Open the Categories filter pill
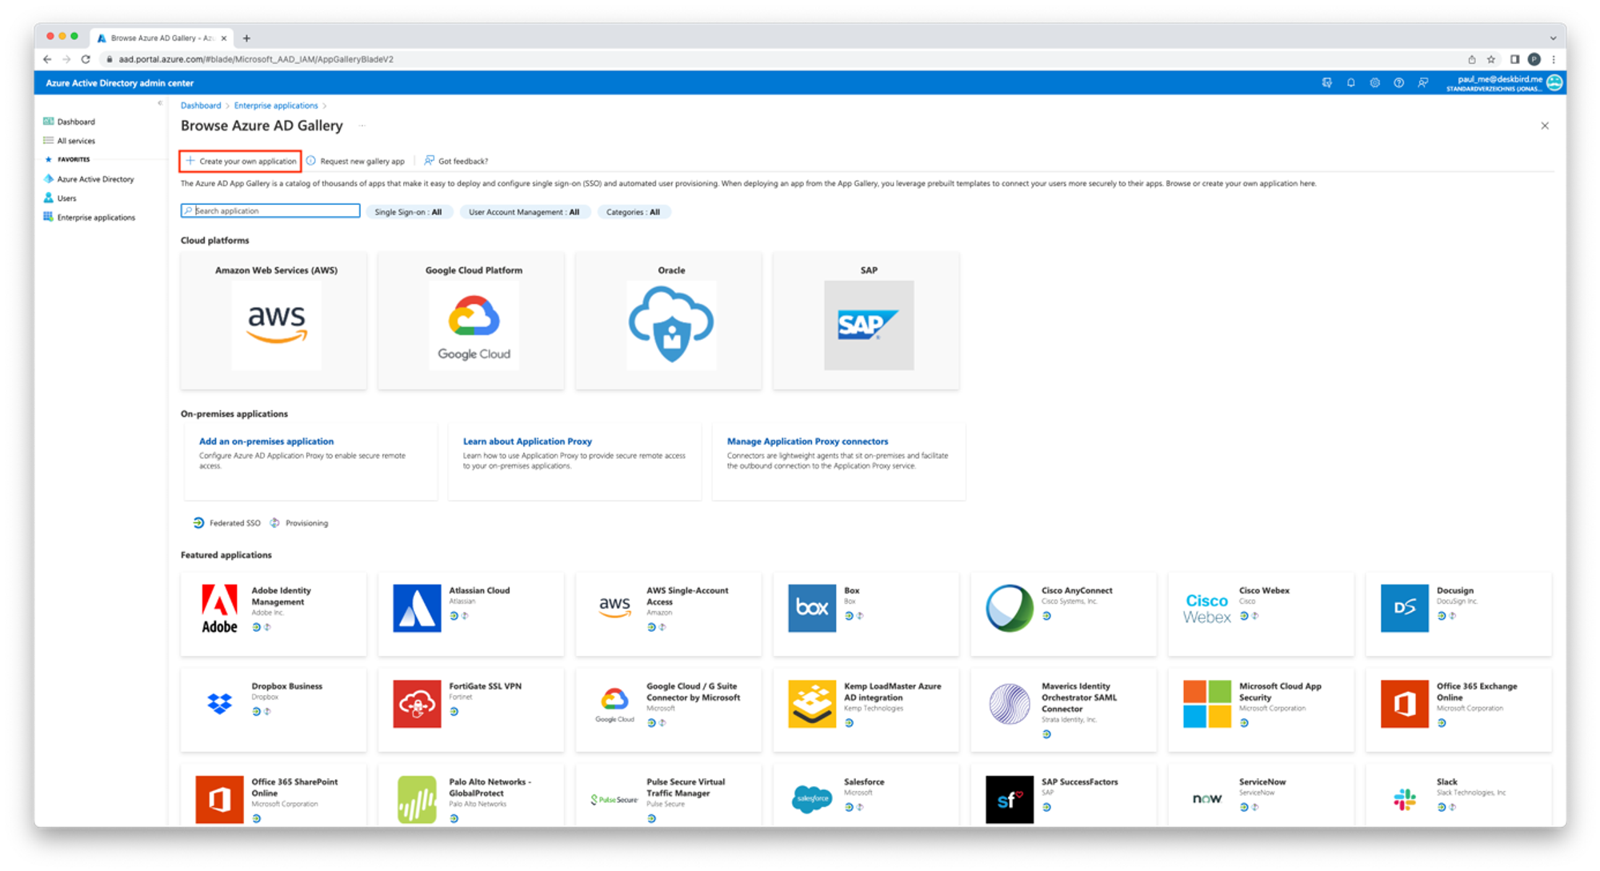The width and height of the screenshot is (1600, 871). pyautogui.click(x=633, y=212)
